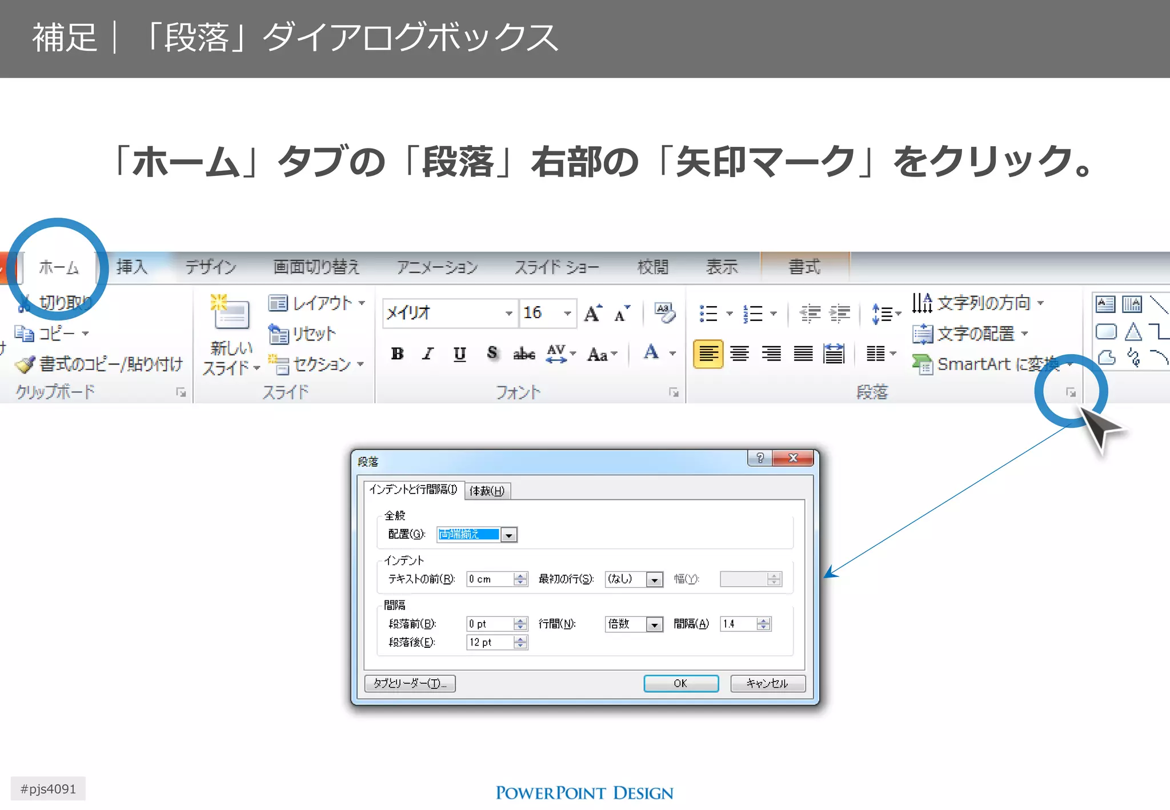Toggle left text alignment button

coord(708,354)
